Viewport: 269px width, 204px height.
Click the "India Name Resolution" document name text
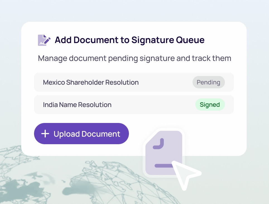(77, 105)
